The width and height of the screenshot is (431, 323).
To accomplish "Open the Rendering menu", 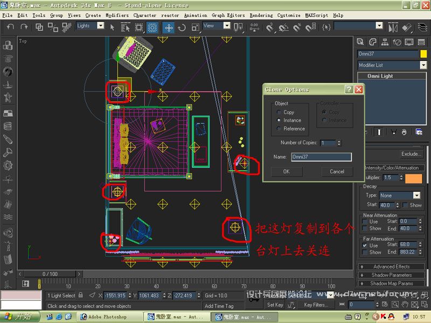I will pos(261,16).
